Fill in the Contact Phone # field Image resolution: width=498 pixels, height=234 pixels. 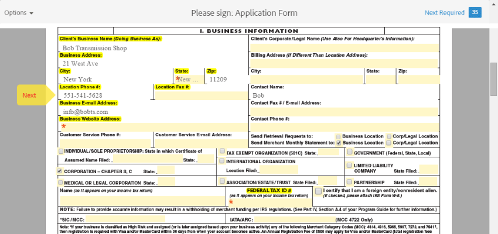click(344, 127)
